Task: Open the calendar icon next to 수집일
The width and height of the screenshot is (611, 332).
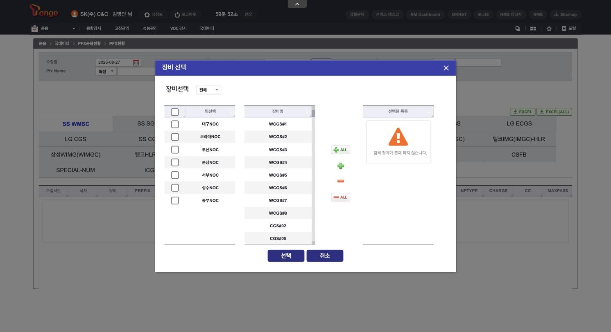Action: click(136, 62)
